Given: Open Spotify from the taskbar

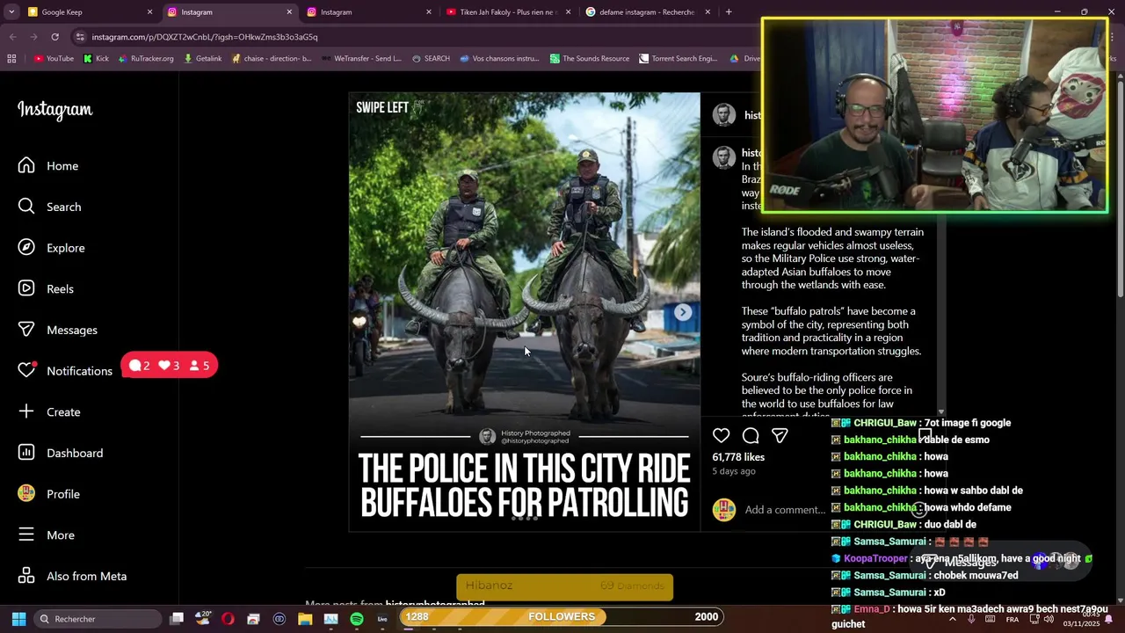Looking at the screenshot, I should 357,619.
